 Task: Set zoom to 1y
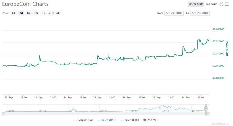(43, 13)
